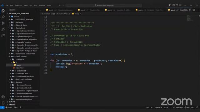This screenshot has width=200, height=112.
Task: Close the active app.js Ciclo FOR tab
Action: [x=190, y=10]
